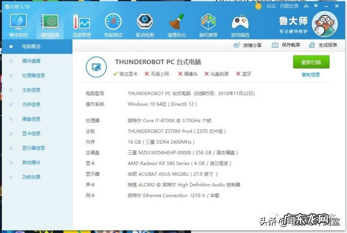Open the 温度管理 temperature management icon
This screenshot has height=233, width=347.
pyautogui.click(x=82, y=25)
